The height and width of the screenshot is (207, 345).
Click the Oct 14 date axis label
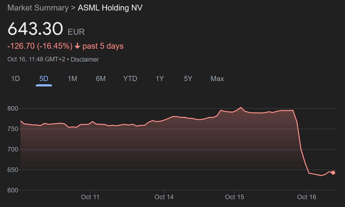click(164, 197)
